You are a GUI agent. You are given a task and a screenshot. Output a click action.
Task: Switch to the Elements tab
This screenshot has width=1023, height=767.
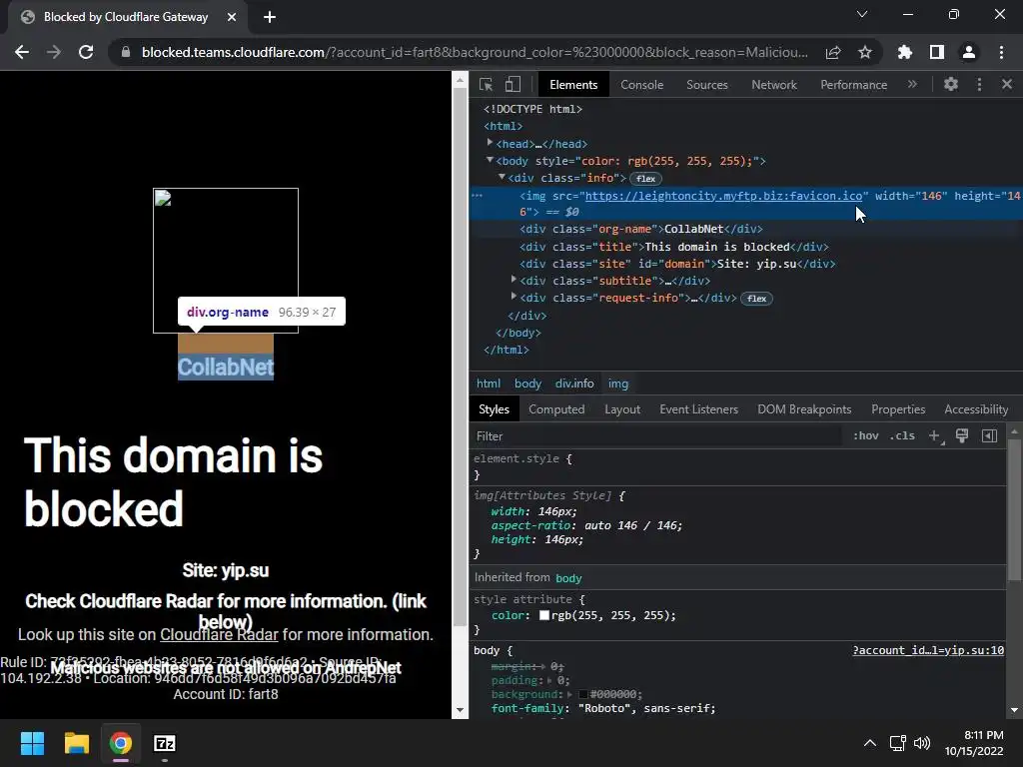click(573, 85)
